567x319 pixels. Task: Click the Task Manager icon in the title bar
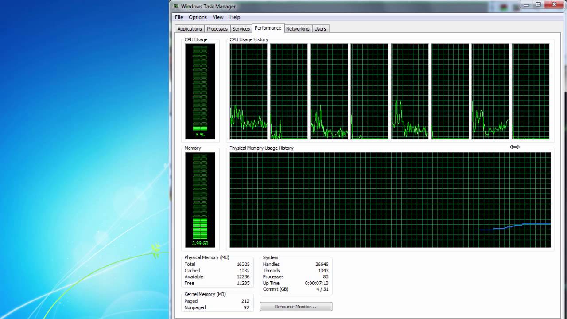(x=175, y=6)
